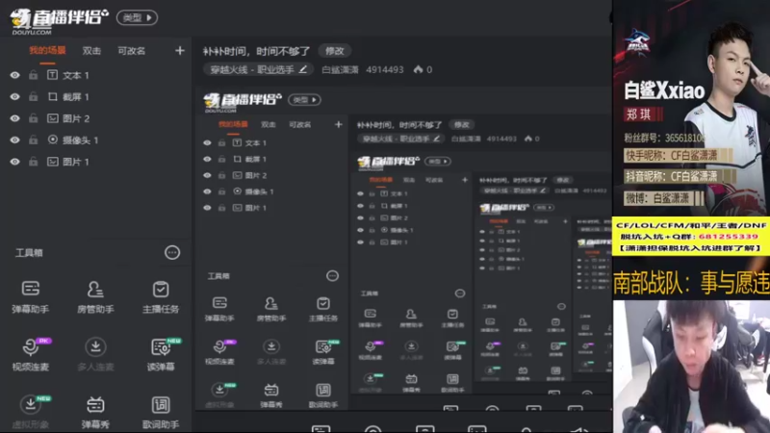Toggle the lock on the 摄像头 1 source
Image resolution: width=770 pixels, height=433 pixels.
click(x=33, y=140)
